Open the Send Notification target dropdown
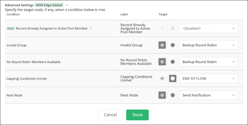Viewport: 248px width, 125px height. tap(209, 95)
